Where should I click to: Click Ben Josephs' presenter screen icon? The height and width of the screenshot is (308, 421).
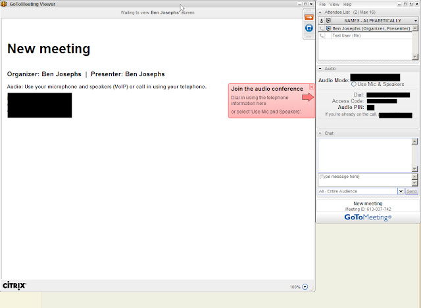tap(328, 28)
